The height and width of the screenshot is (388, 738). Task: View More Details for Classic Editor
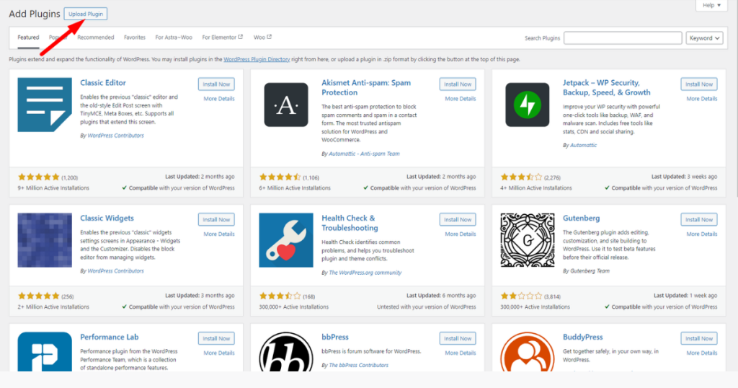tap(219, 99)
